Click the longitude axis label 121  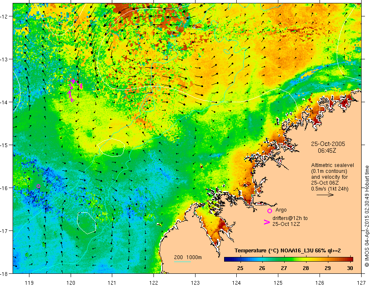pyautogui.click(x=112, y=283)
